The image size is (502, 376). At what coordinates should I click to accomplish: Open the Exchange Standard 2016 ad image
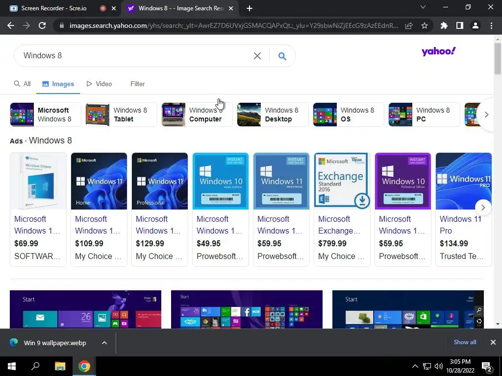342,181
